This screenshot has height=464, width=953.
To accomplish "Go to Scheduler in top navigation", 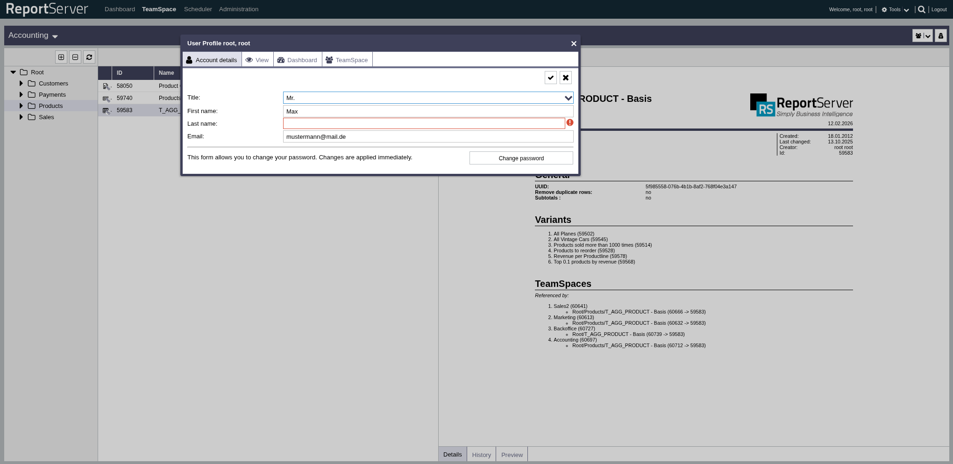I will point(198,9).
